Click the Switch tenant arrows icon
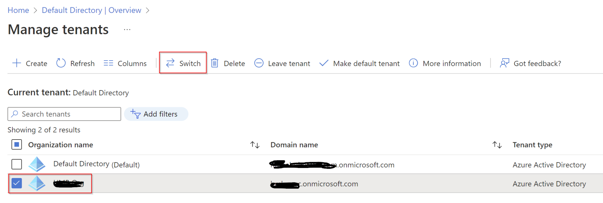603x203 pixels. pyautogui.click(x=170, y=63)
